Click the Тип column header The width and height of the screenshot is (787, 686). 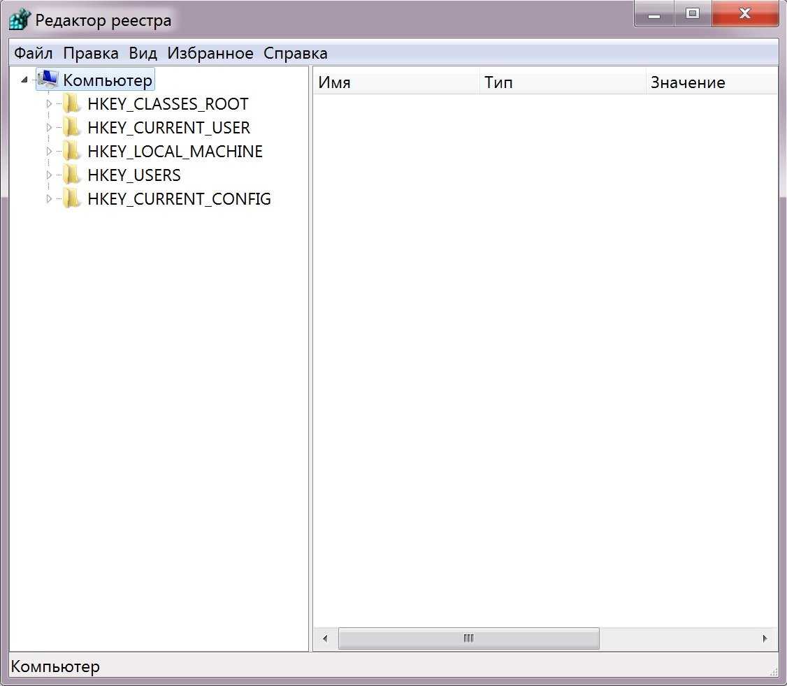pos(563,82)
